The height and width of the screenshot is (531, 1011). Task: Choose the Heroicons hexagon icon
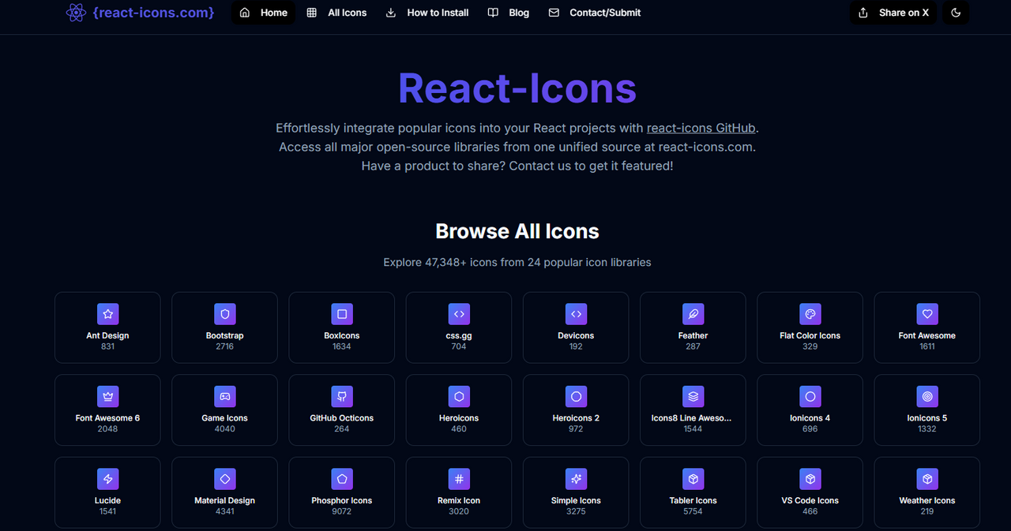coord(459,397)
